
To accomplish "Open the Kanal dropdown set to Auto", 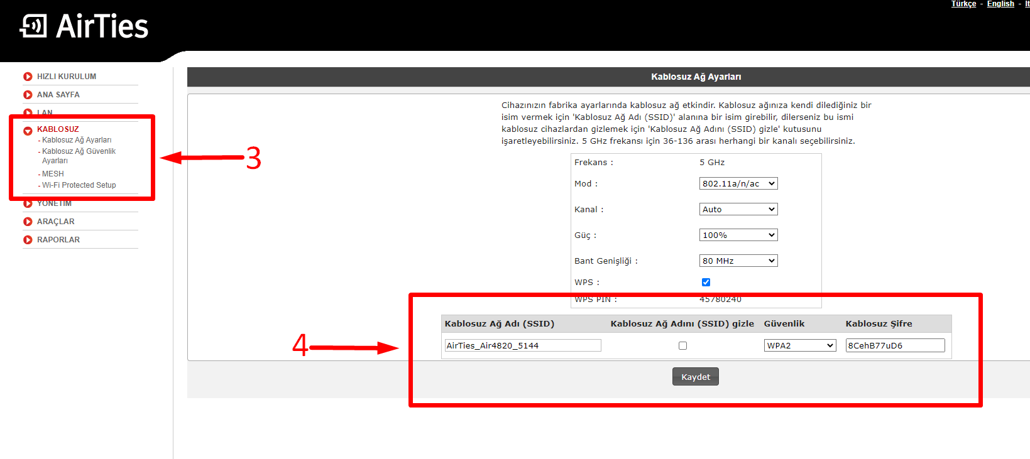I will [738, 209].
